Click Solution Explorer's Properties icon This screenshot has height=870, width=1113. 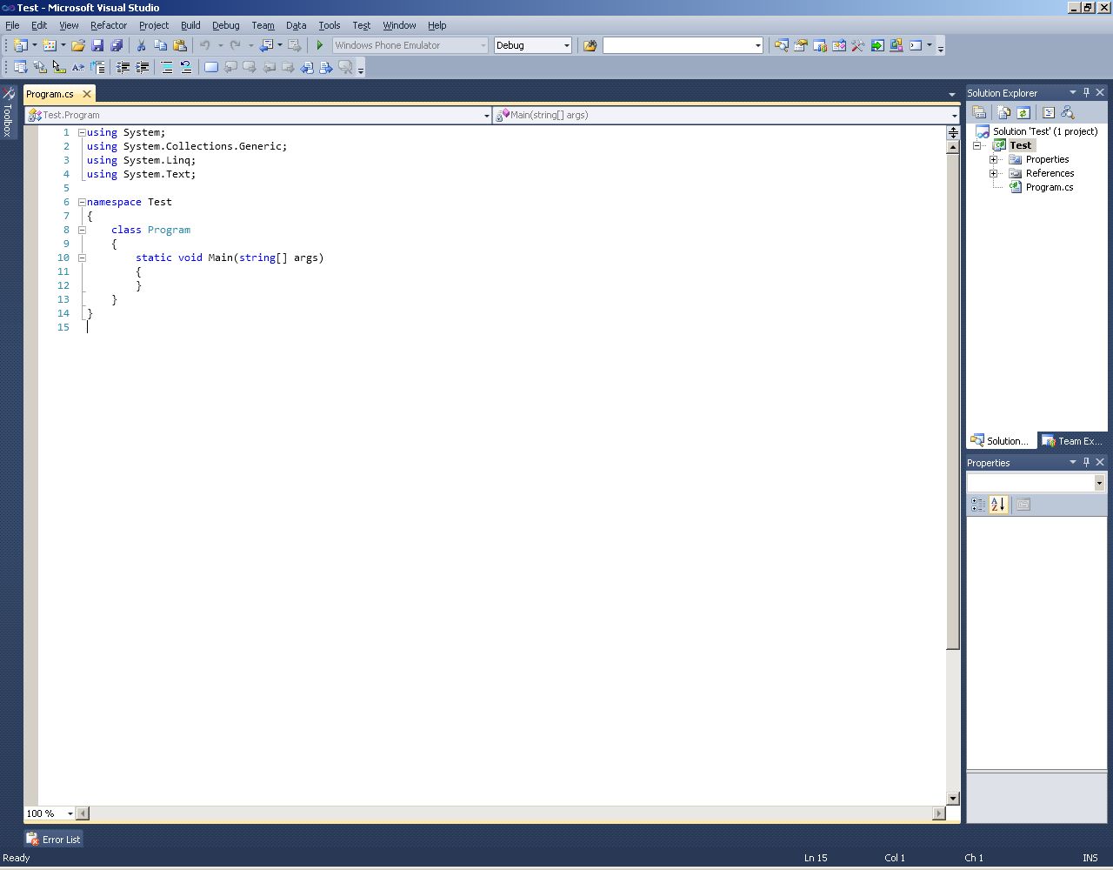(x=979, y=112)
